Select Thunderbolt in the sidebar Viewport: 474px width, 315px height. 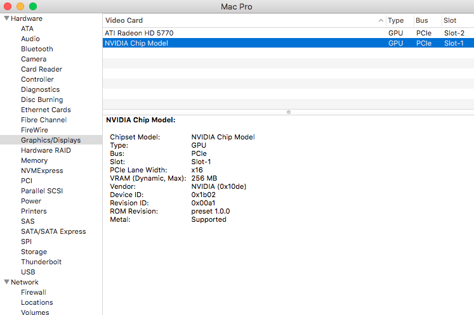pos(41,262)
